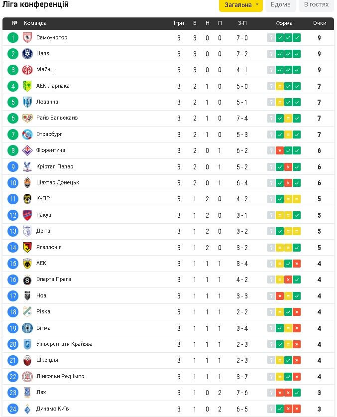Switch to the В гостях tab
The width and height of the screenshot is (337, 417).
(x=316, y=5)
